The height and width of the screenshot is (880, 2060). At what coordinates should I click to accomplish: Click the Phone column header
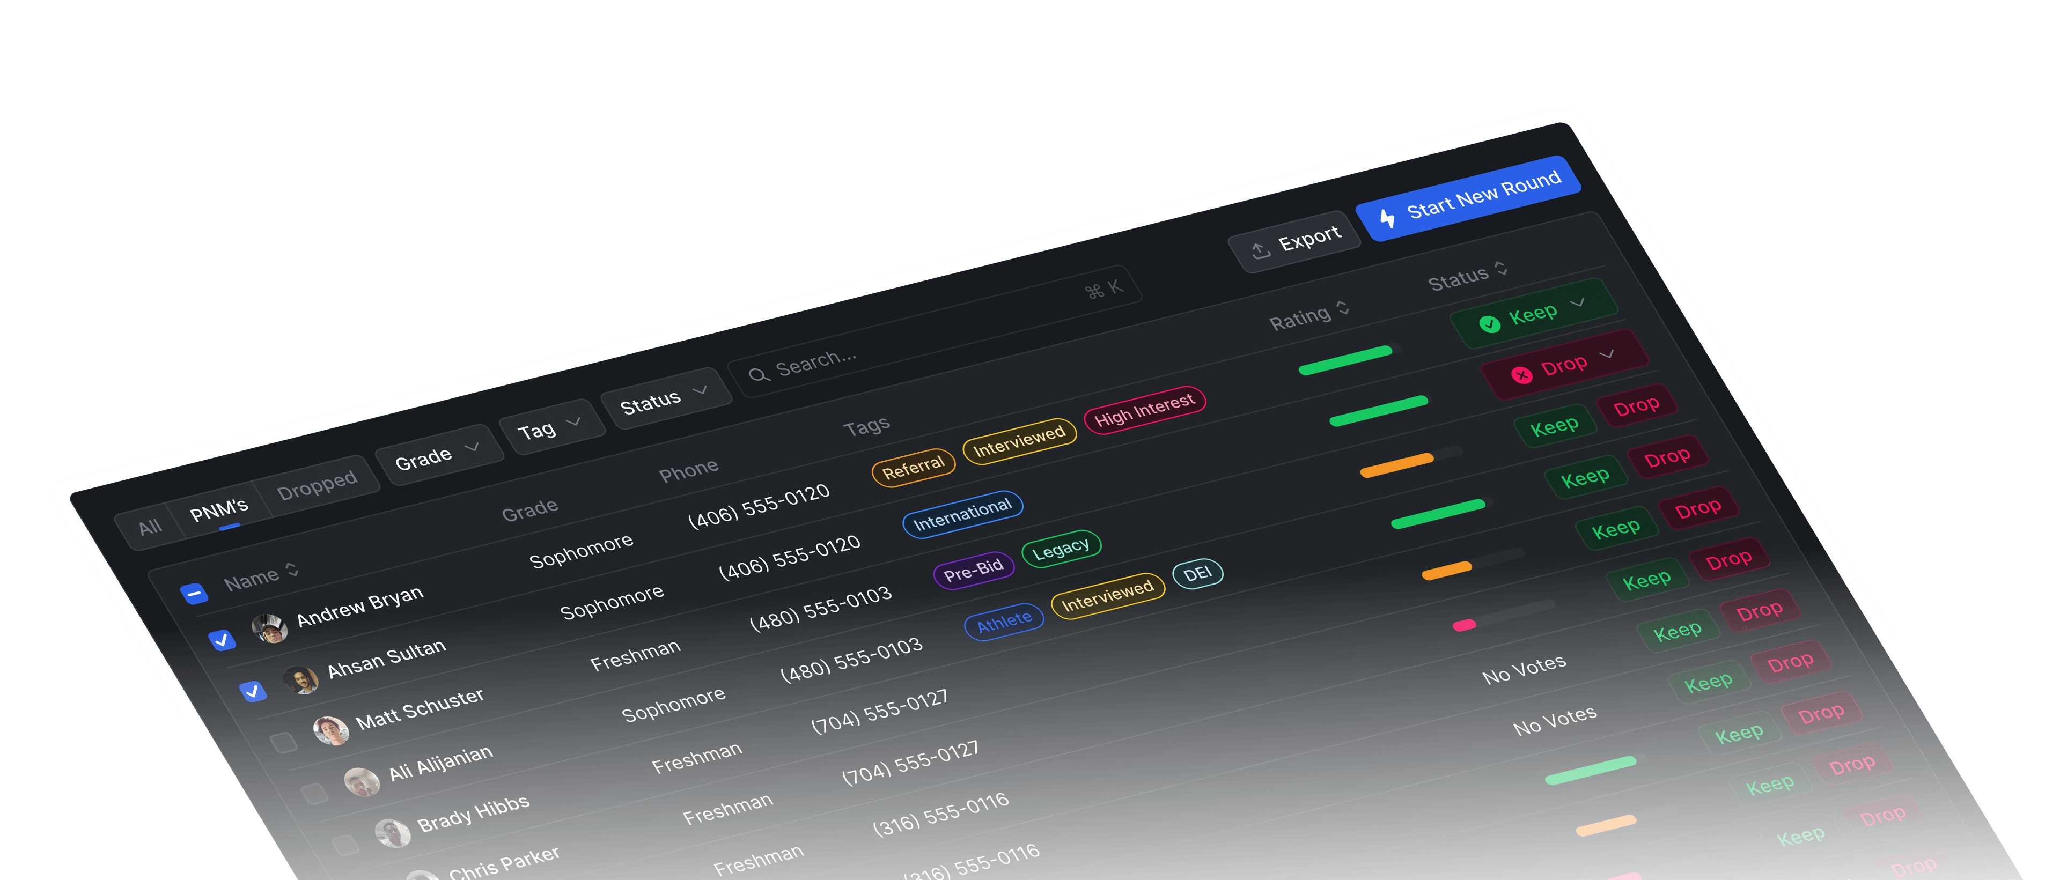pos(688,471)
